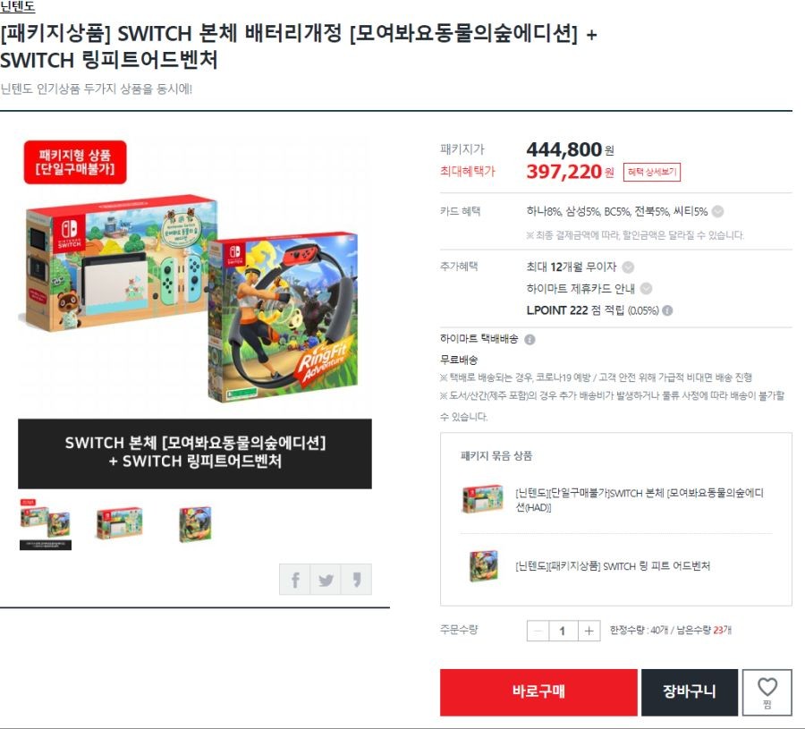
Task: Increase order quantity with plus button
Action: coord(589,631)
